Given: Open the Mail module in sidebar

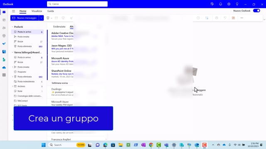Looking at the screenshot, I should (x=4, y=12).
